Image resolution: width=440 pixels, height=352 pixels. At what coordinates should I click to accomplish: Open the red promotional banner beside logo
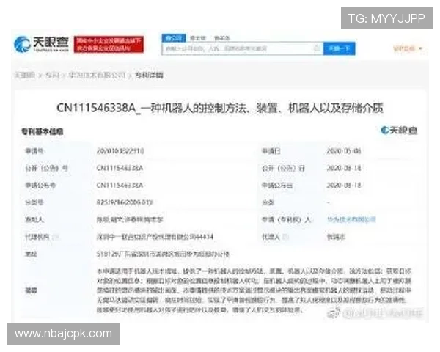[109, 44]
